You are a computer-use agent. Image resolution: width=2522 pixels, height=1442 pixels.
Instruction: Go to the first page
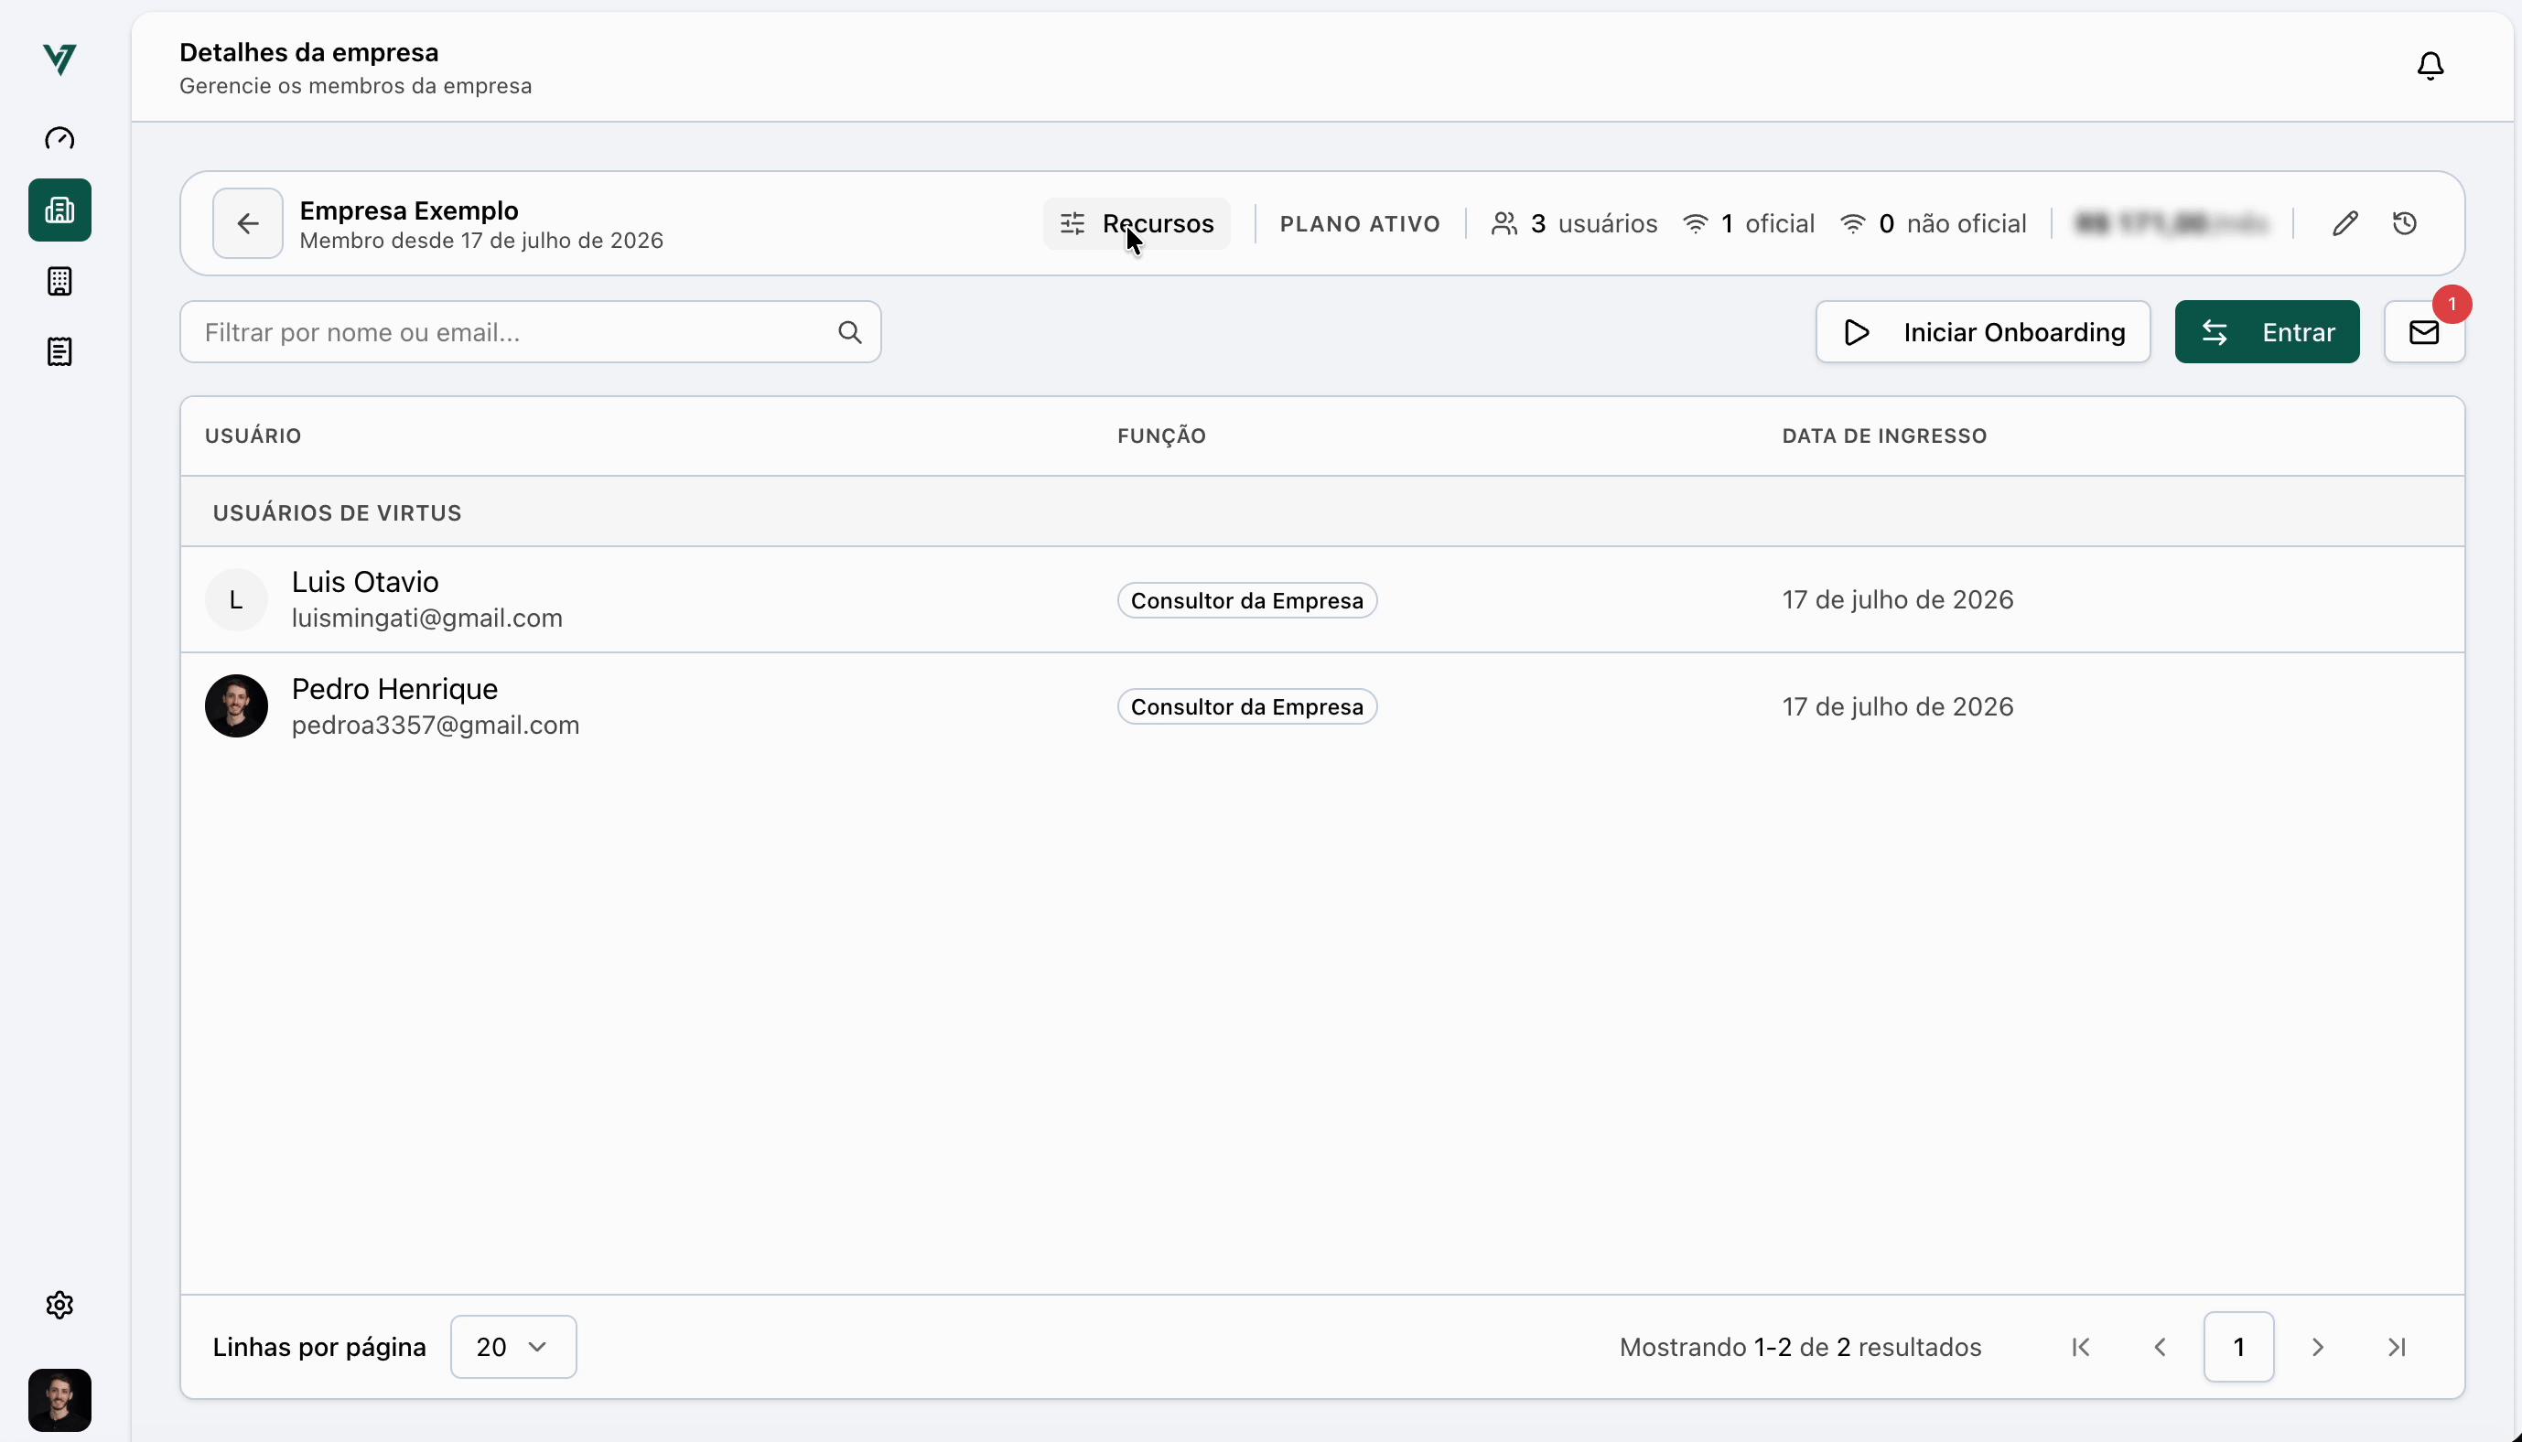click(2080, 1347)
